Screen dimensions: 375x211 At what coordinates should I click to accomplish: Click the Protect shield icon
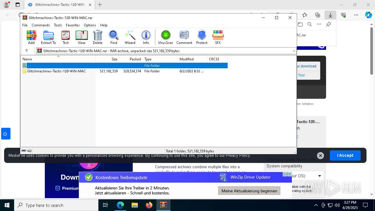point(202,37)
